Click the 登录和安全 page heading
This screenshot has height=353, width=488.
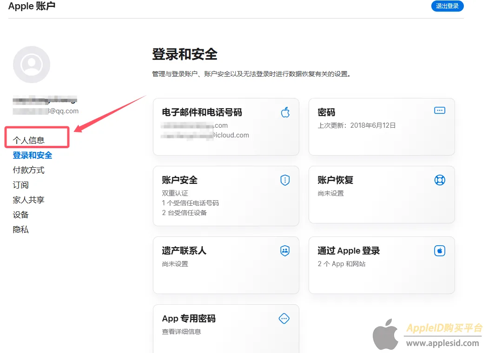click(185, 54)
